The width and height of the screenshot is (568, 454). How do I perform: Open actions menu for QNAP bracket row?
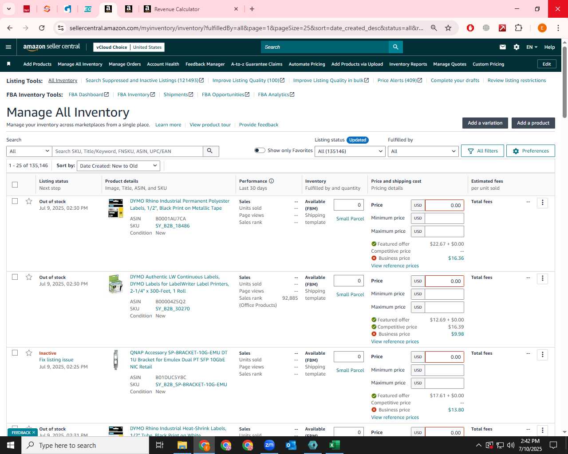point(542,355)
